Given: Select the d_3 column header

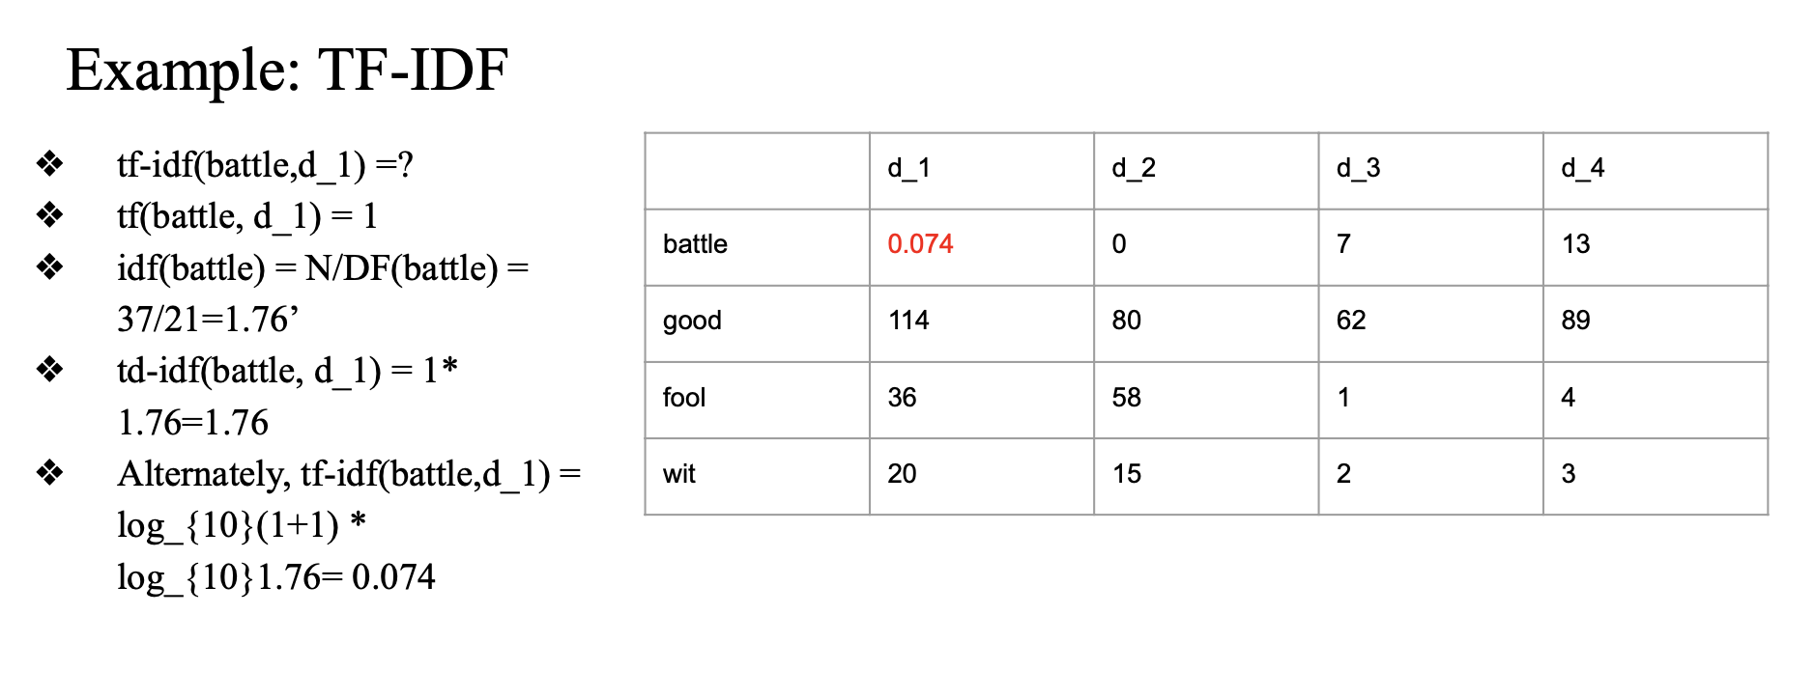Looking at the screenshot, I should point(1430,171).
